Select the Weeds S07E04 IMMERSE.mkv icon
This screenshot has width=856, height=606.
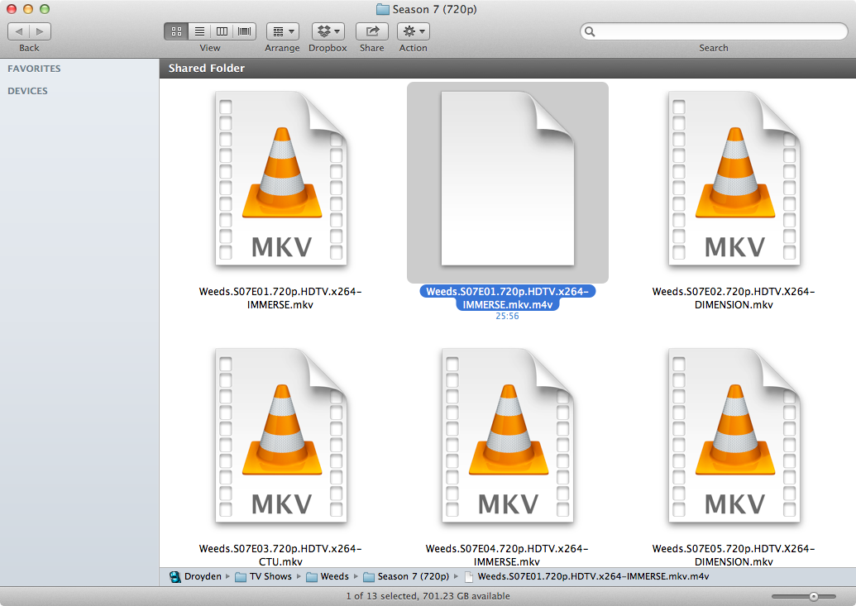(x=508, y=436)
